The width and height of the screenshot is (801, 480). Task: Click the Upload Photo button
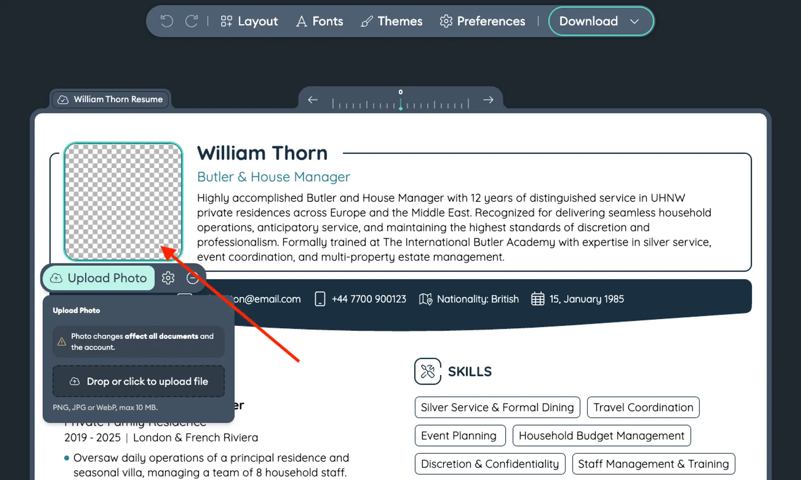coord(99,278)
